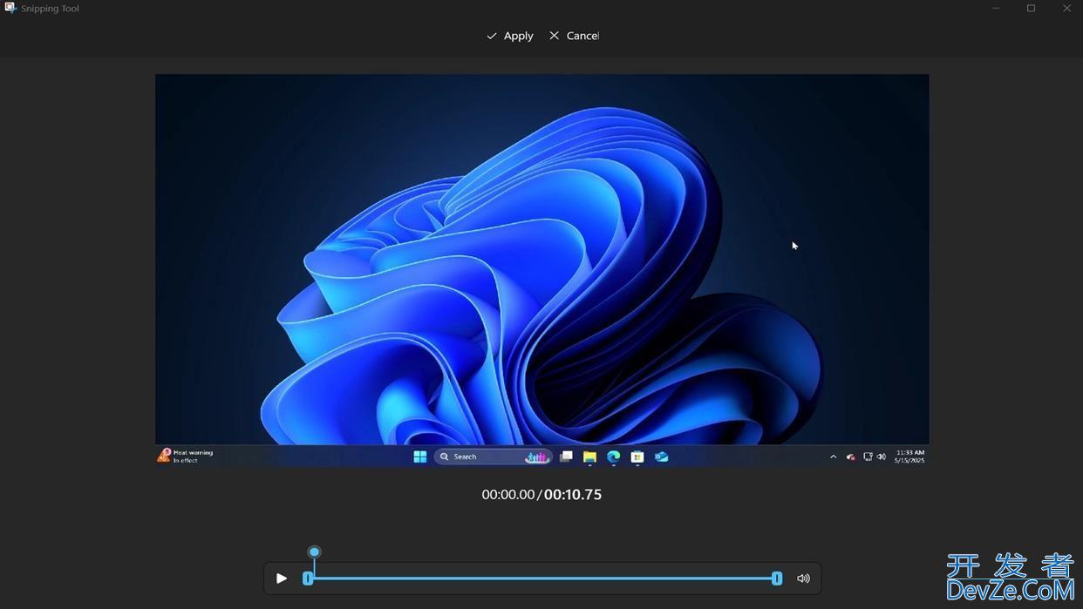Click the trim start handle on the timeline
The height and width of the screenshot is (609, 1083).
308,579
